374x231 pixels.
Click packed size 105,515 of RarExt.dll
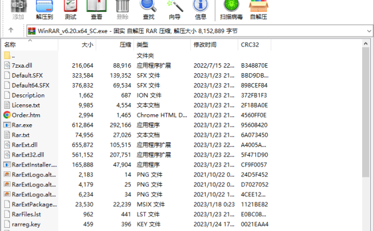[121, 145]
